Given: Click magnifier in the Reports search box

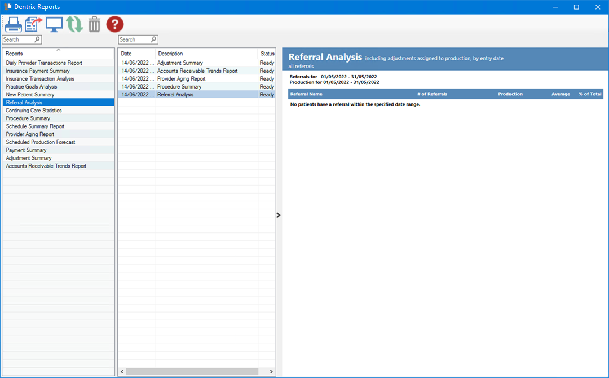Looking at the screenshot, I should (x=37, y=39).
